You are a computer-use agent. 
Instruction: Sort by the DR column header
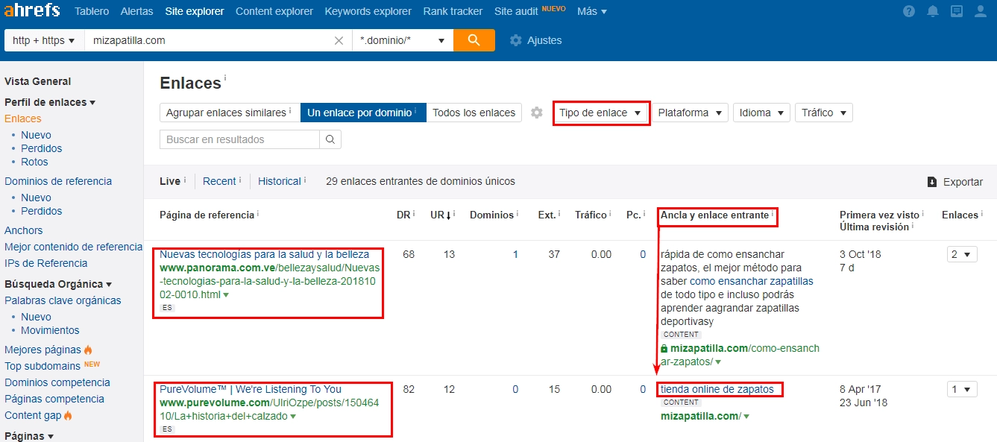tap(403, 215)
